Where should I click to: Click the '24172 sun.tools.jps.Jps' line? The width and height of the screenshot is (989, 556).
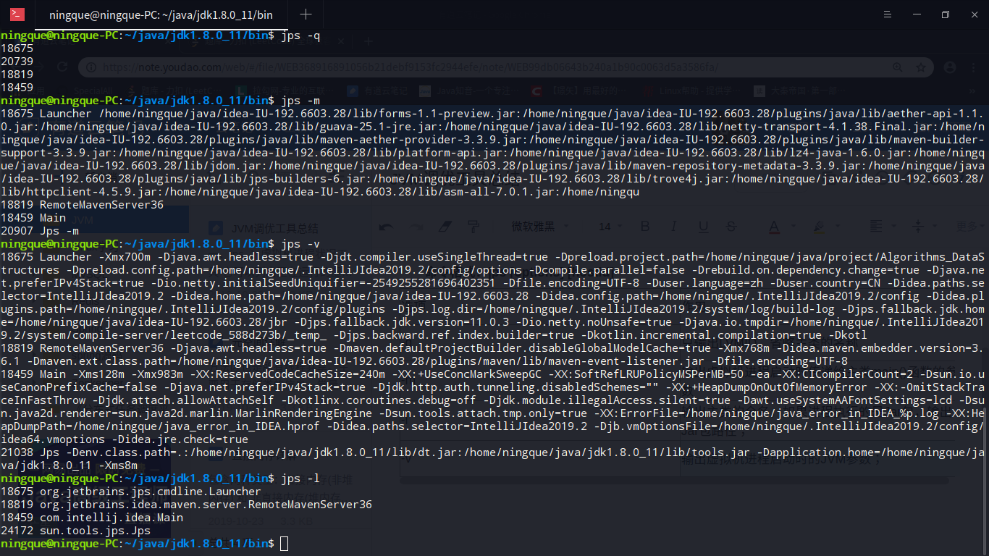click(76, 531)
